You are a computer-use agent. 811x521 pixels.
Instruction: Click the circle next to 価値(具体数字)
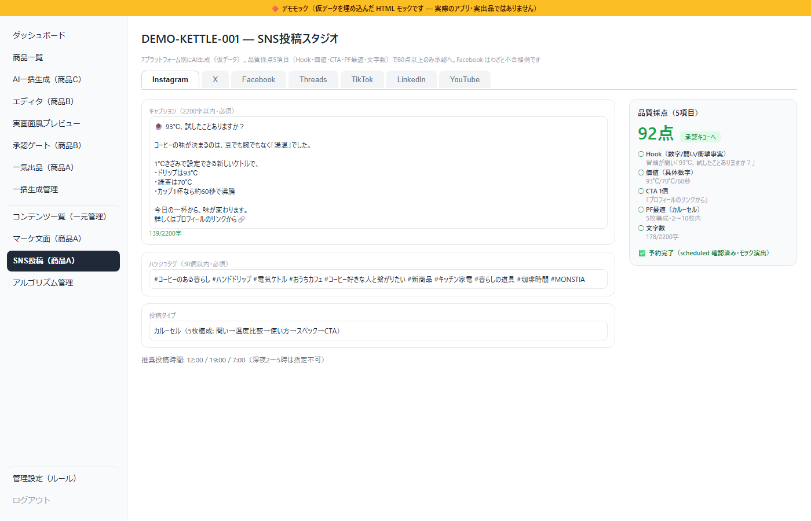point(641,173)
